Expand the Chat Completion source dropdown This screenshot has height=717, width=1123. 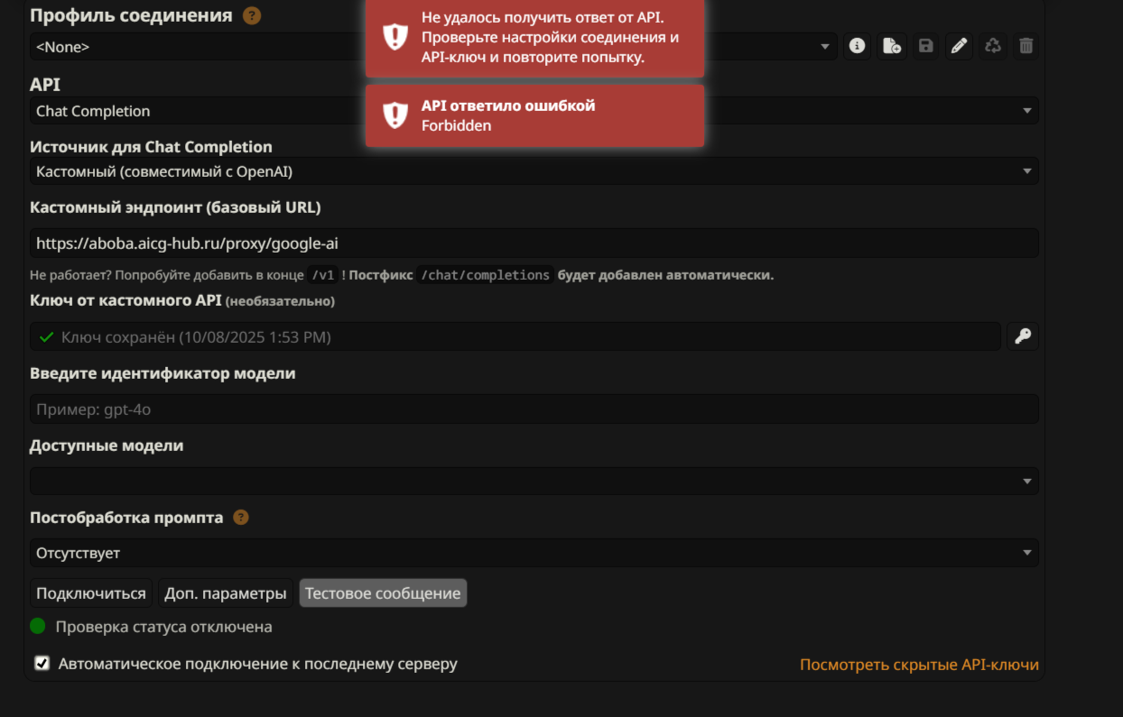point(534,171)
